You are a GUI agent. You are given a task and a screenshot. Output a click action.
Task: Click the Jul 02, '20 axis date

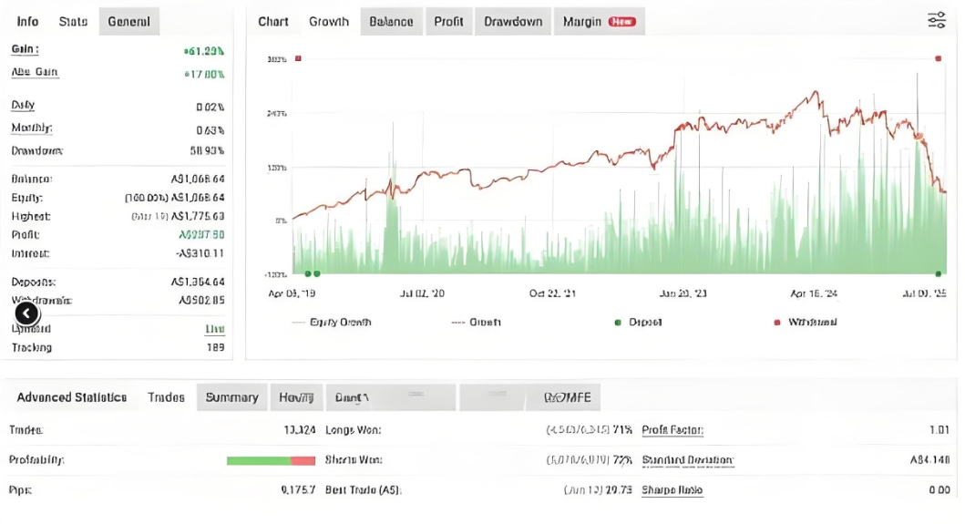pos(422,293)
